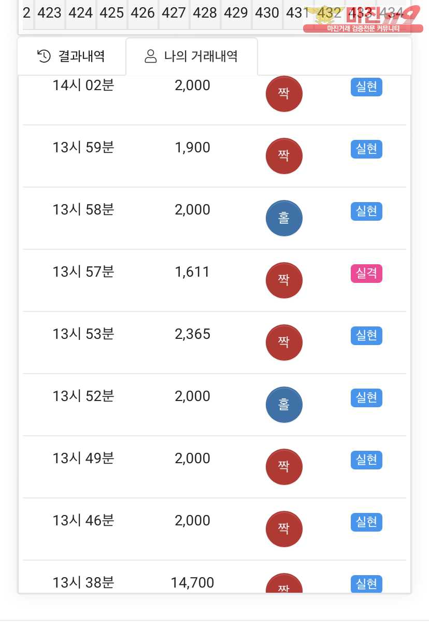Click the pink 실격 badge at 13시 57분
Screen dimensions: 429x629
tap(366, 273)
